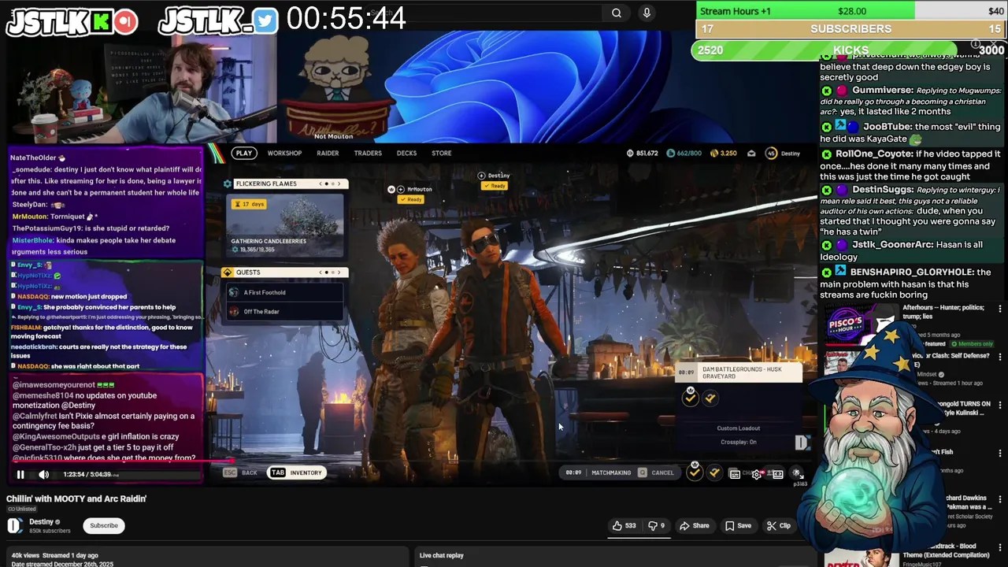Share the video

pyautogui.click(x=695, y=525)
